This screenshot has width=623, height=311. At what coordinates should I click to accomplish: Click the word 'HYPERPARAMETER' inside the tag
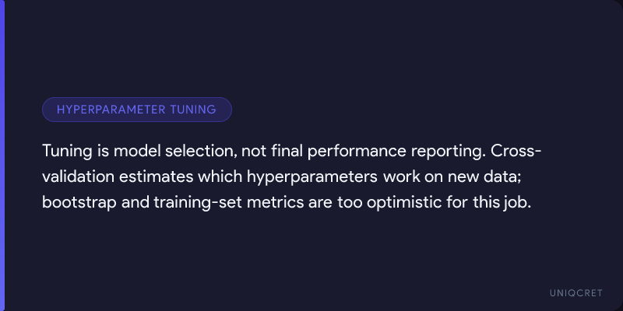point(110,110)
